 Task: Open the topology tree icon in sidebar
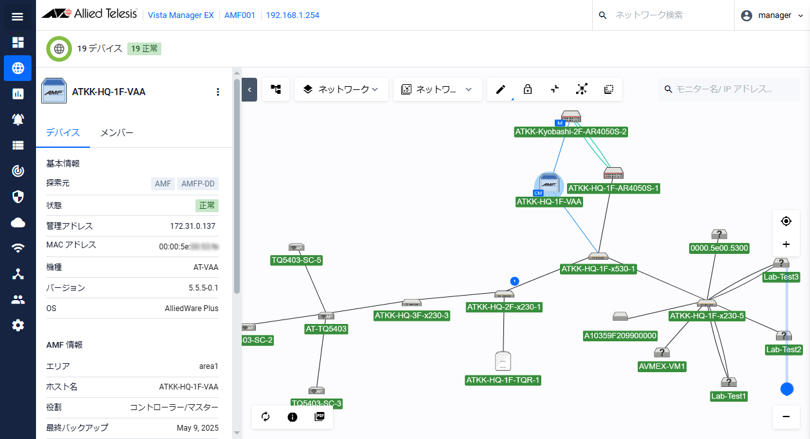click(x=17, y=274)
